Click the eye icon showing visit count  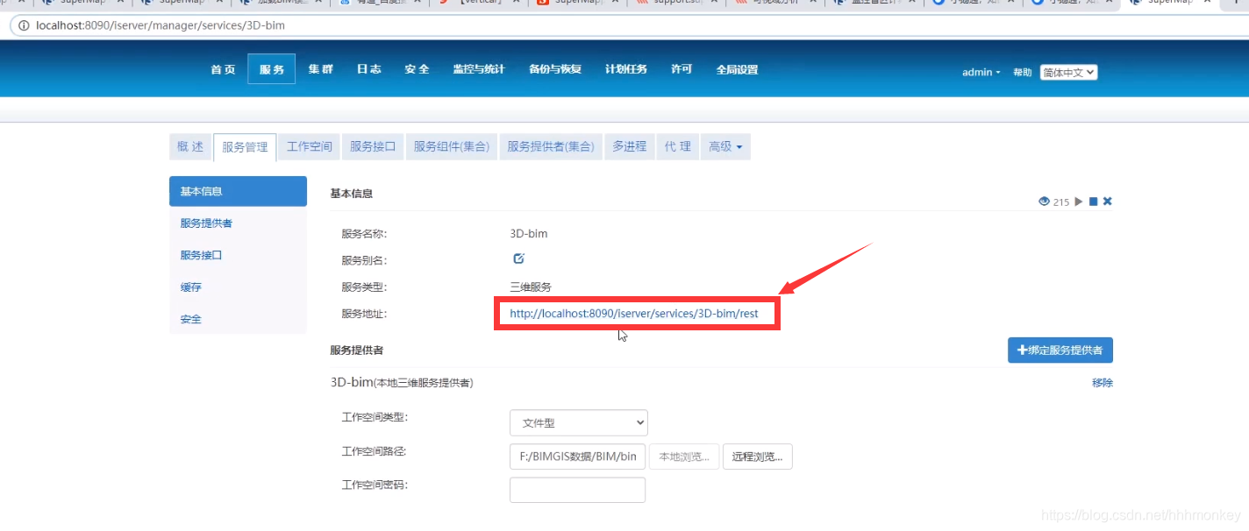[1044, 202]
